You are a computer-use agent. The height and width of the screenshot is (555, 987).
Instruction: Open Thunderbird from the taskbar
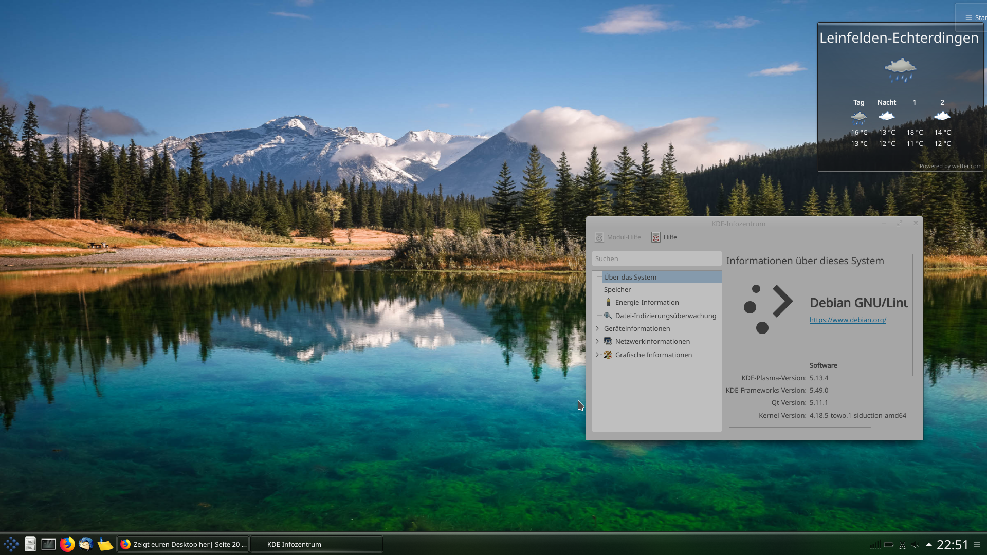[85, 544]
